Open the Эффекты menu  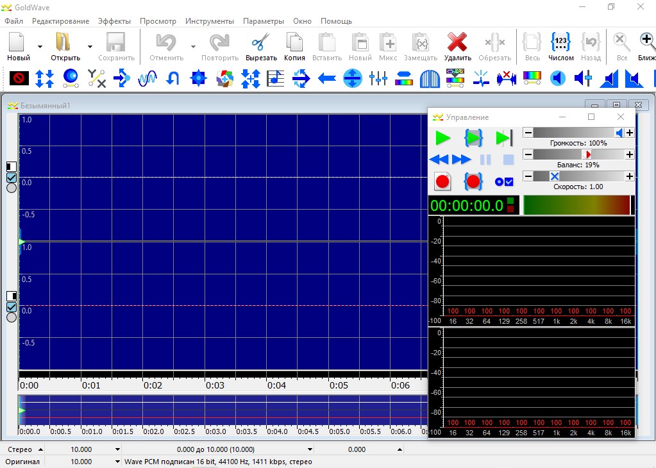pos(114,21)
